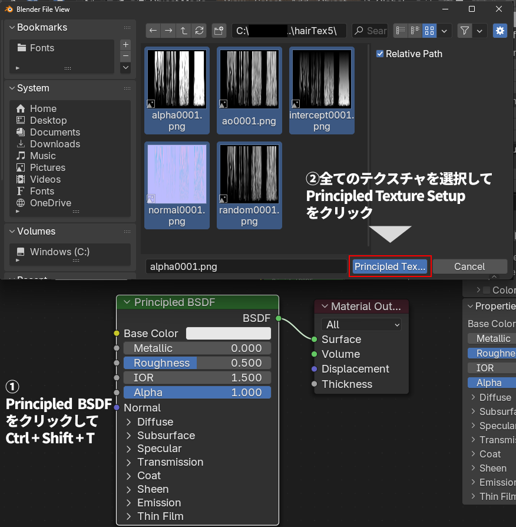Navigate to the parent directory
Screen dimensions: 516x527
(x=184, y=31)
